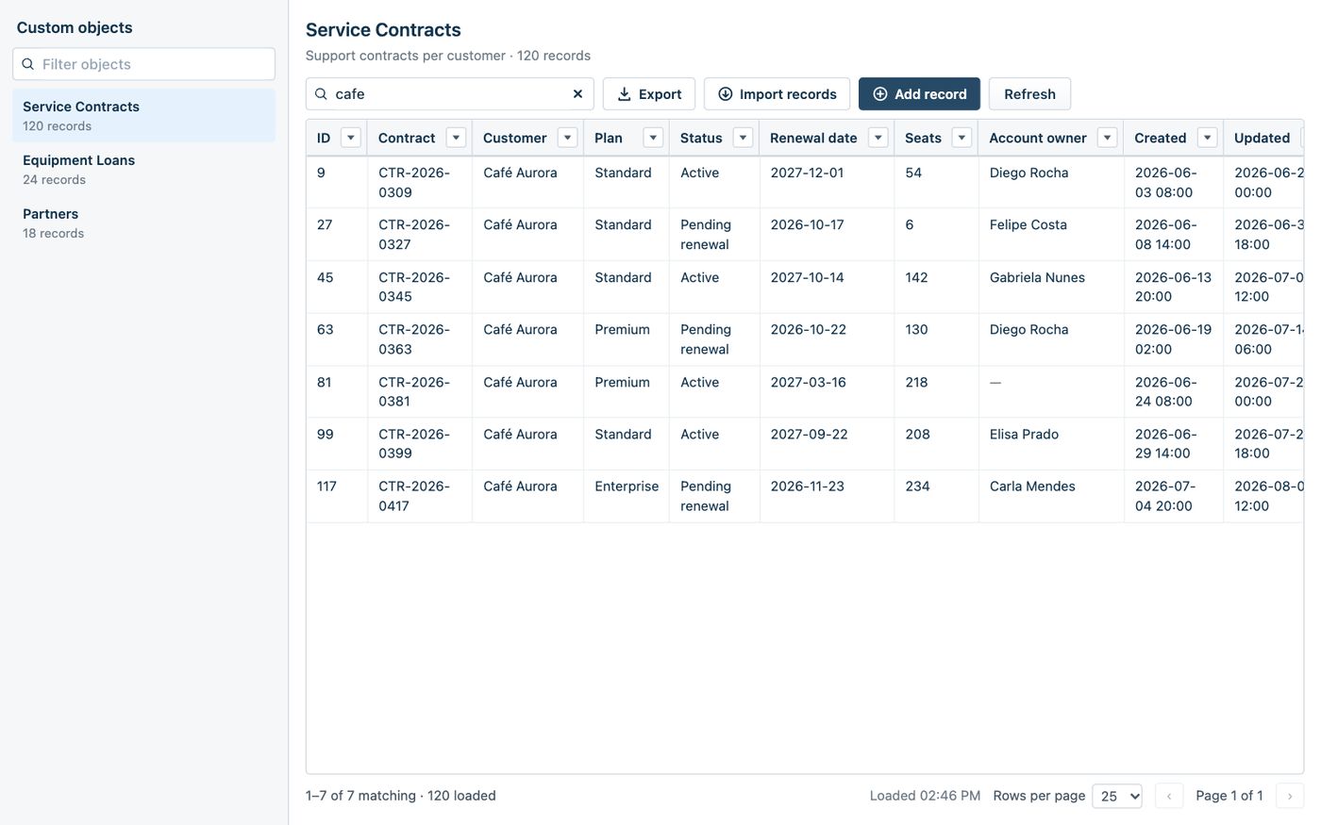Click contract CTR-2026-0399 cell
1321x825 pixels.
tap(420, 443)
